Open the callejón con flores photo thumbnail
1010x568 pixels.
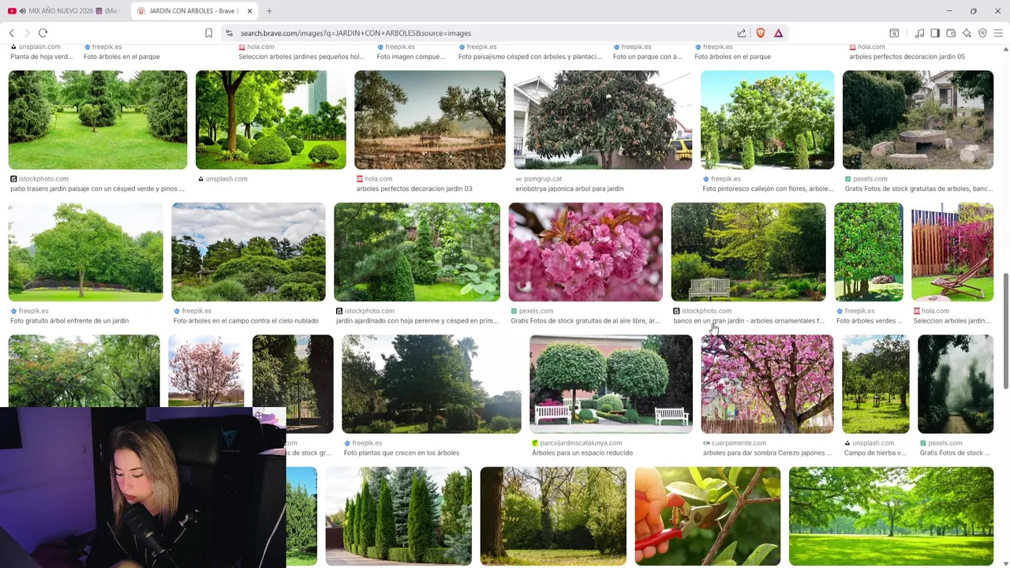(x=767, y=120)
